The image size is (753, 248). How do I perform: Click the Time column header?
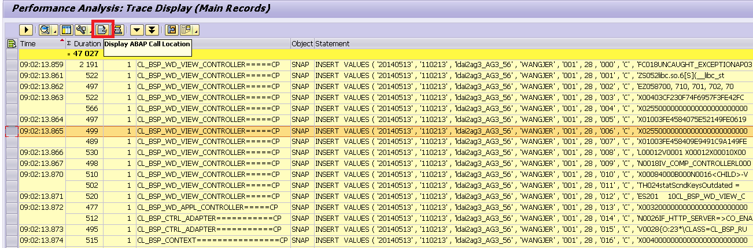42,43
